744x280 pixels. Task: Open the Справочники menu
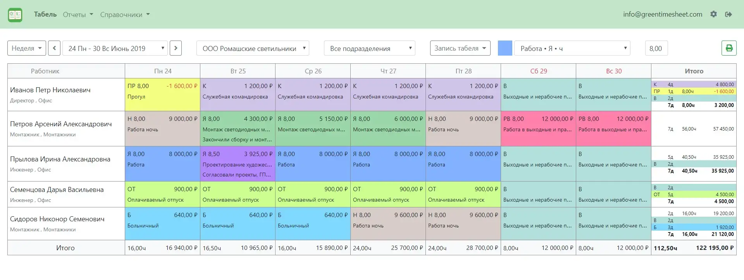click(125, 15)
